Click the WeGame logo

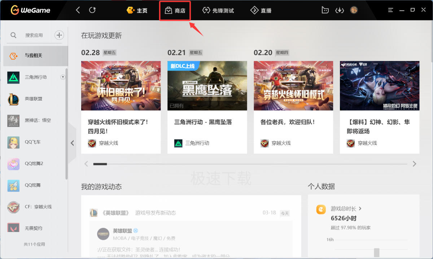[30, 10]
